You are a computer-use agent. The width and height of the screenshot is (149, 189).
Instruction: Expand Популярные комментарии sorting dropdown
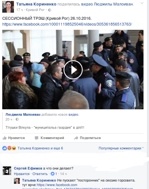tap(121, 148)
